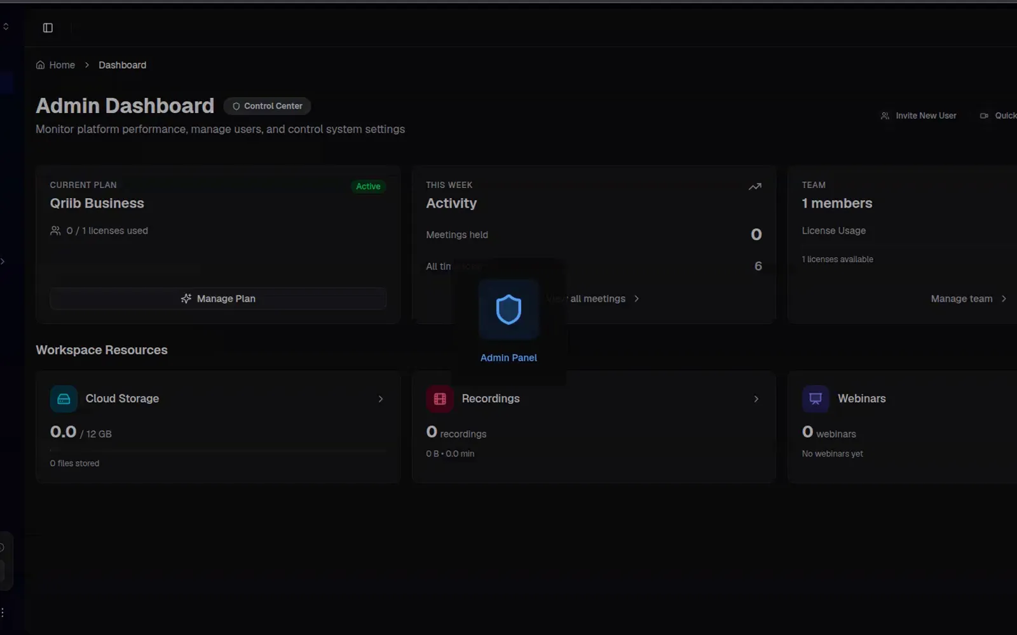Toggle the sidebar panel icon
The height and width of the screenshot is (635, 1017).
[48, 27]
